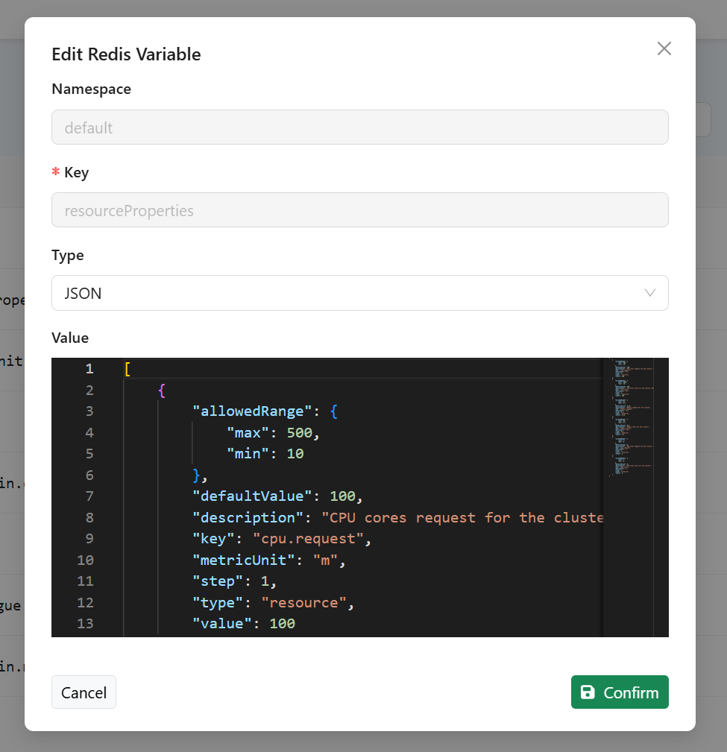727x752 pixels.
Task: Click "defaultValue": 100 line
Action: 277,496
